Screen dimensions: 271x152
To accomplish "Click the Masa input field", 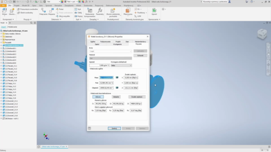I will tap(106, 78).
